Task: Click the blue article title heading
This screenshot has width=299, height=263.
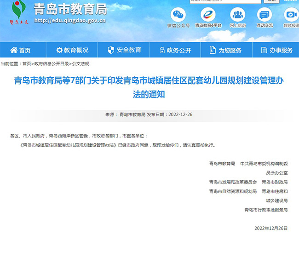Action: pyautogui.click(x=149, y=87)
